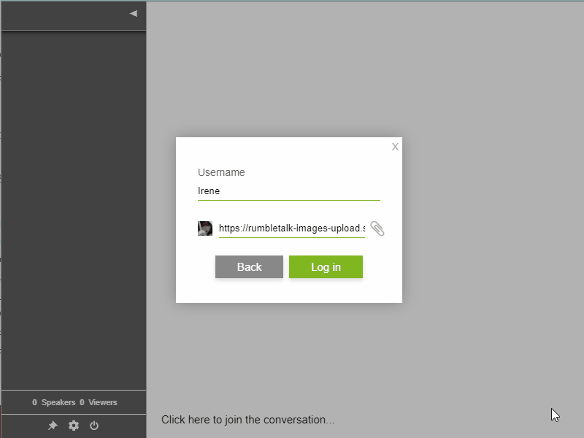Open settings via the gear icon
The image size is (584, 438).
click(74, 426)
